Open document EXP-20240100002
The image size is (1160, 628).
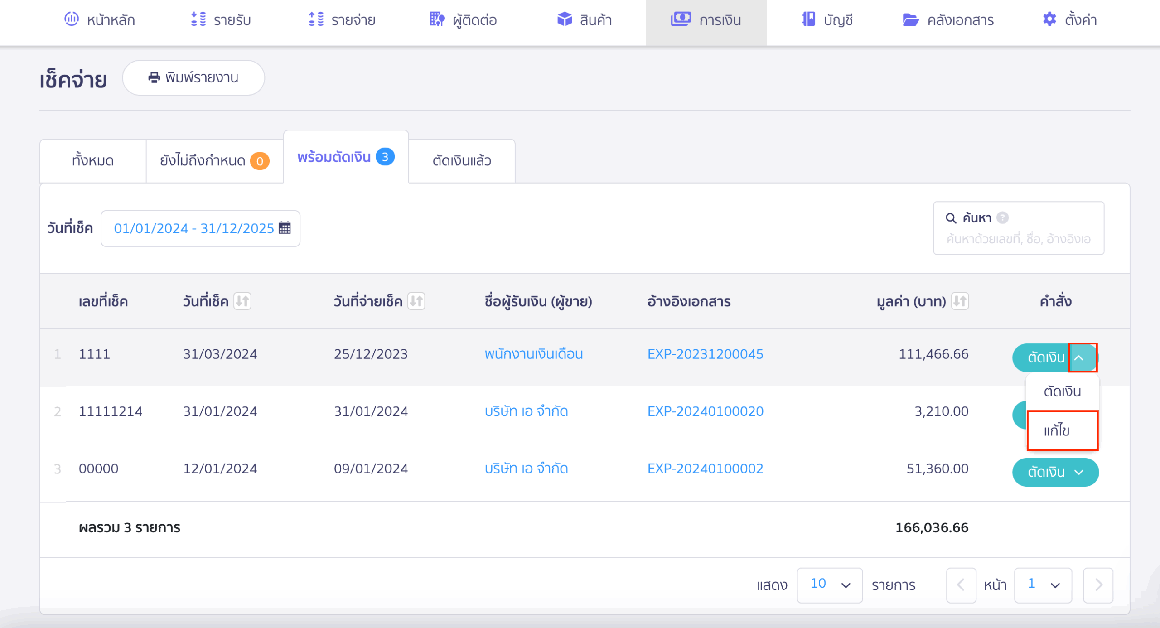705,469
